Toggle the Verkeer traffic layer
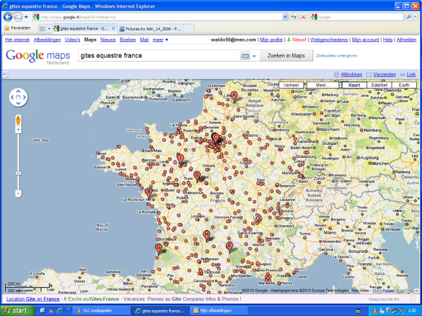The image size is (422, 316). 291,85
